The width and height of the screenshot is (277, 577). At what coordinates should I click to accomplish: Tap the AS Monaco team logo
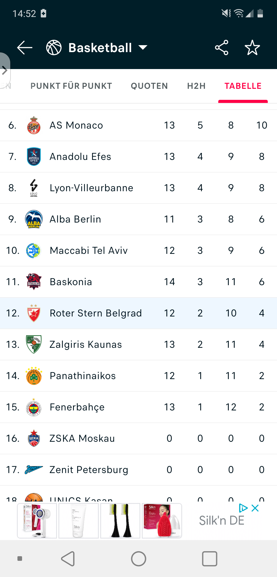[34, 125]
